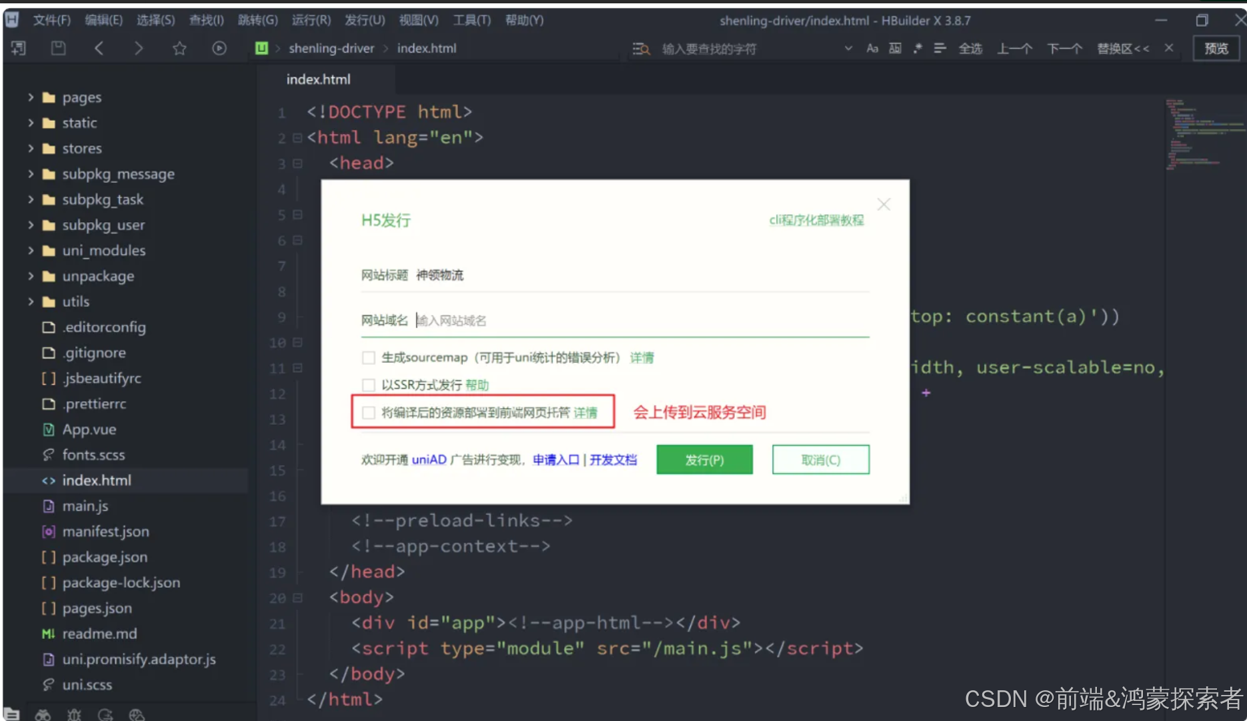Viewport: 1247px width, 721px height.
Task: Fold the html tag on line 2
Action: click(297, 138)
